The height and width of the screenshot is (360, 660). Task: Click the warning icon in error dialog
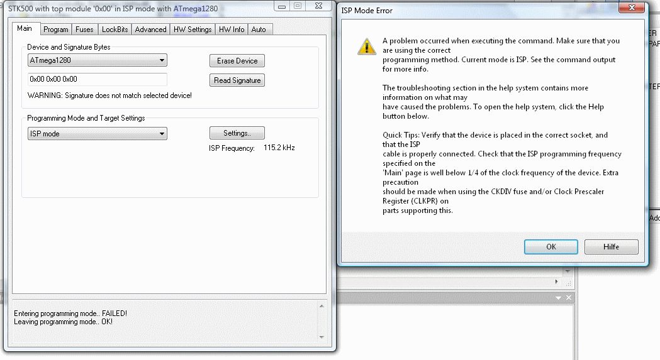367,46
